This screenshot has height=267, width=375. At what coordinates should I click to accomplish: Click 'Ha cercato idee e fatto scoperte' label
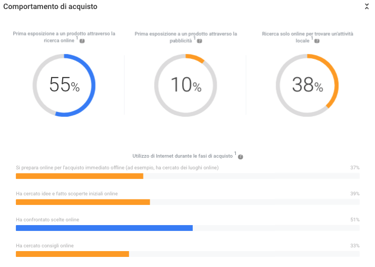tap(67, 194)
